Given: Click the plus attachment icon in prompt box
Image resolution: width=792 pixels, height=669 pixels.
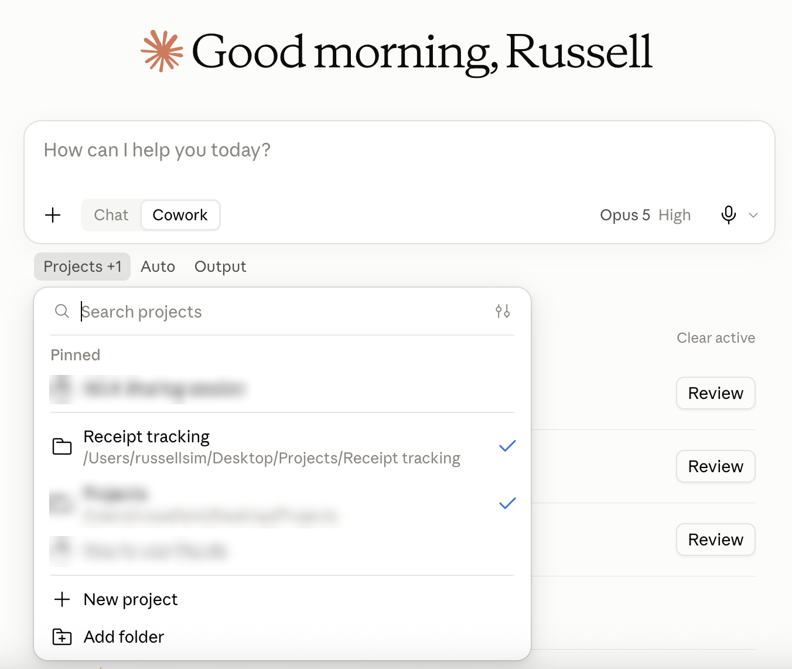Looking at the screenshot, I should coord(53,215).
